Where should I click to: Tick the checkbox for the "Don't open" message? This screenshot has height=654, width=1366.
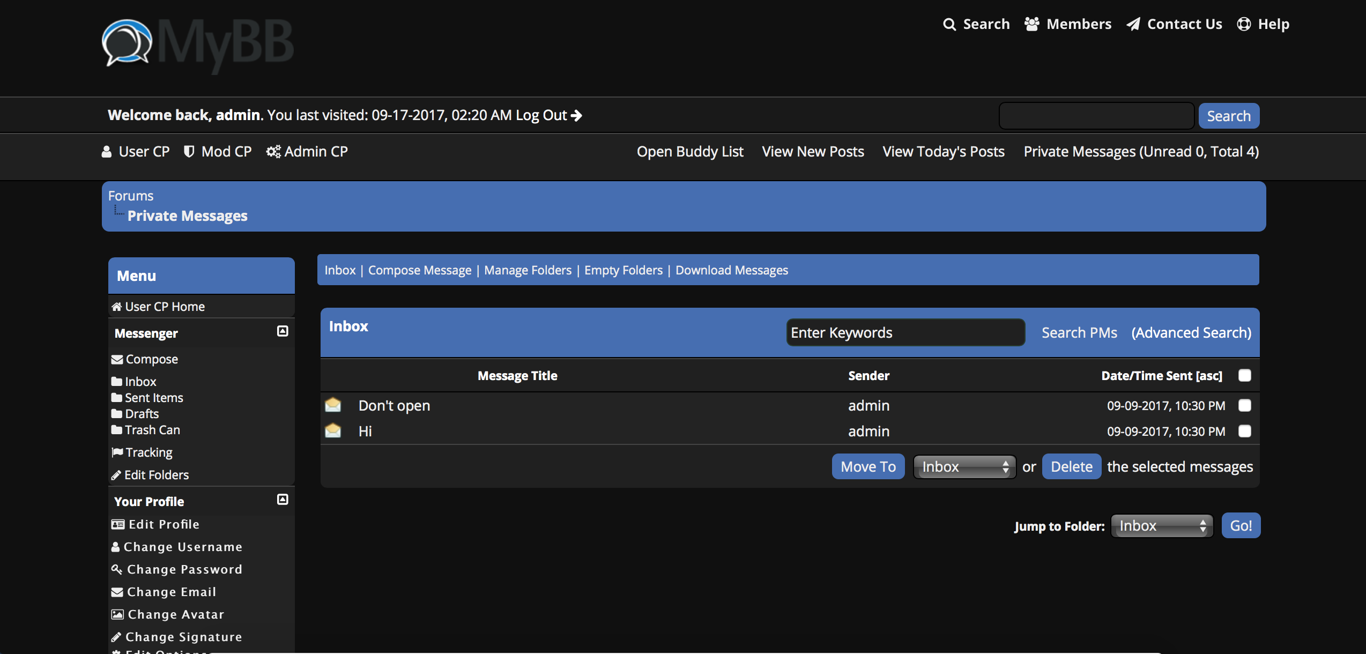point(1245,405)
